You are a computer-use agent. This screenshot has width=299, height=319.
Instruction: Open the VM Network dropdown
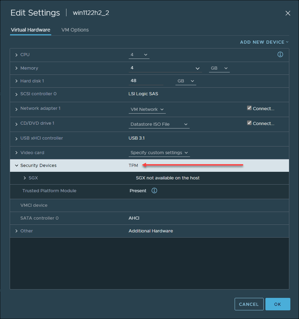(147, 109)
